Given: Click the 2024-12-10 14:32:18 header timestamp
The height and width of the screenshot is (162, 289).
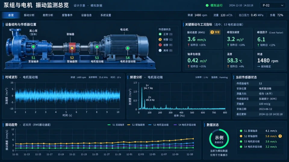Looking at the screenshot, I should coord(241,5).
